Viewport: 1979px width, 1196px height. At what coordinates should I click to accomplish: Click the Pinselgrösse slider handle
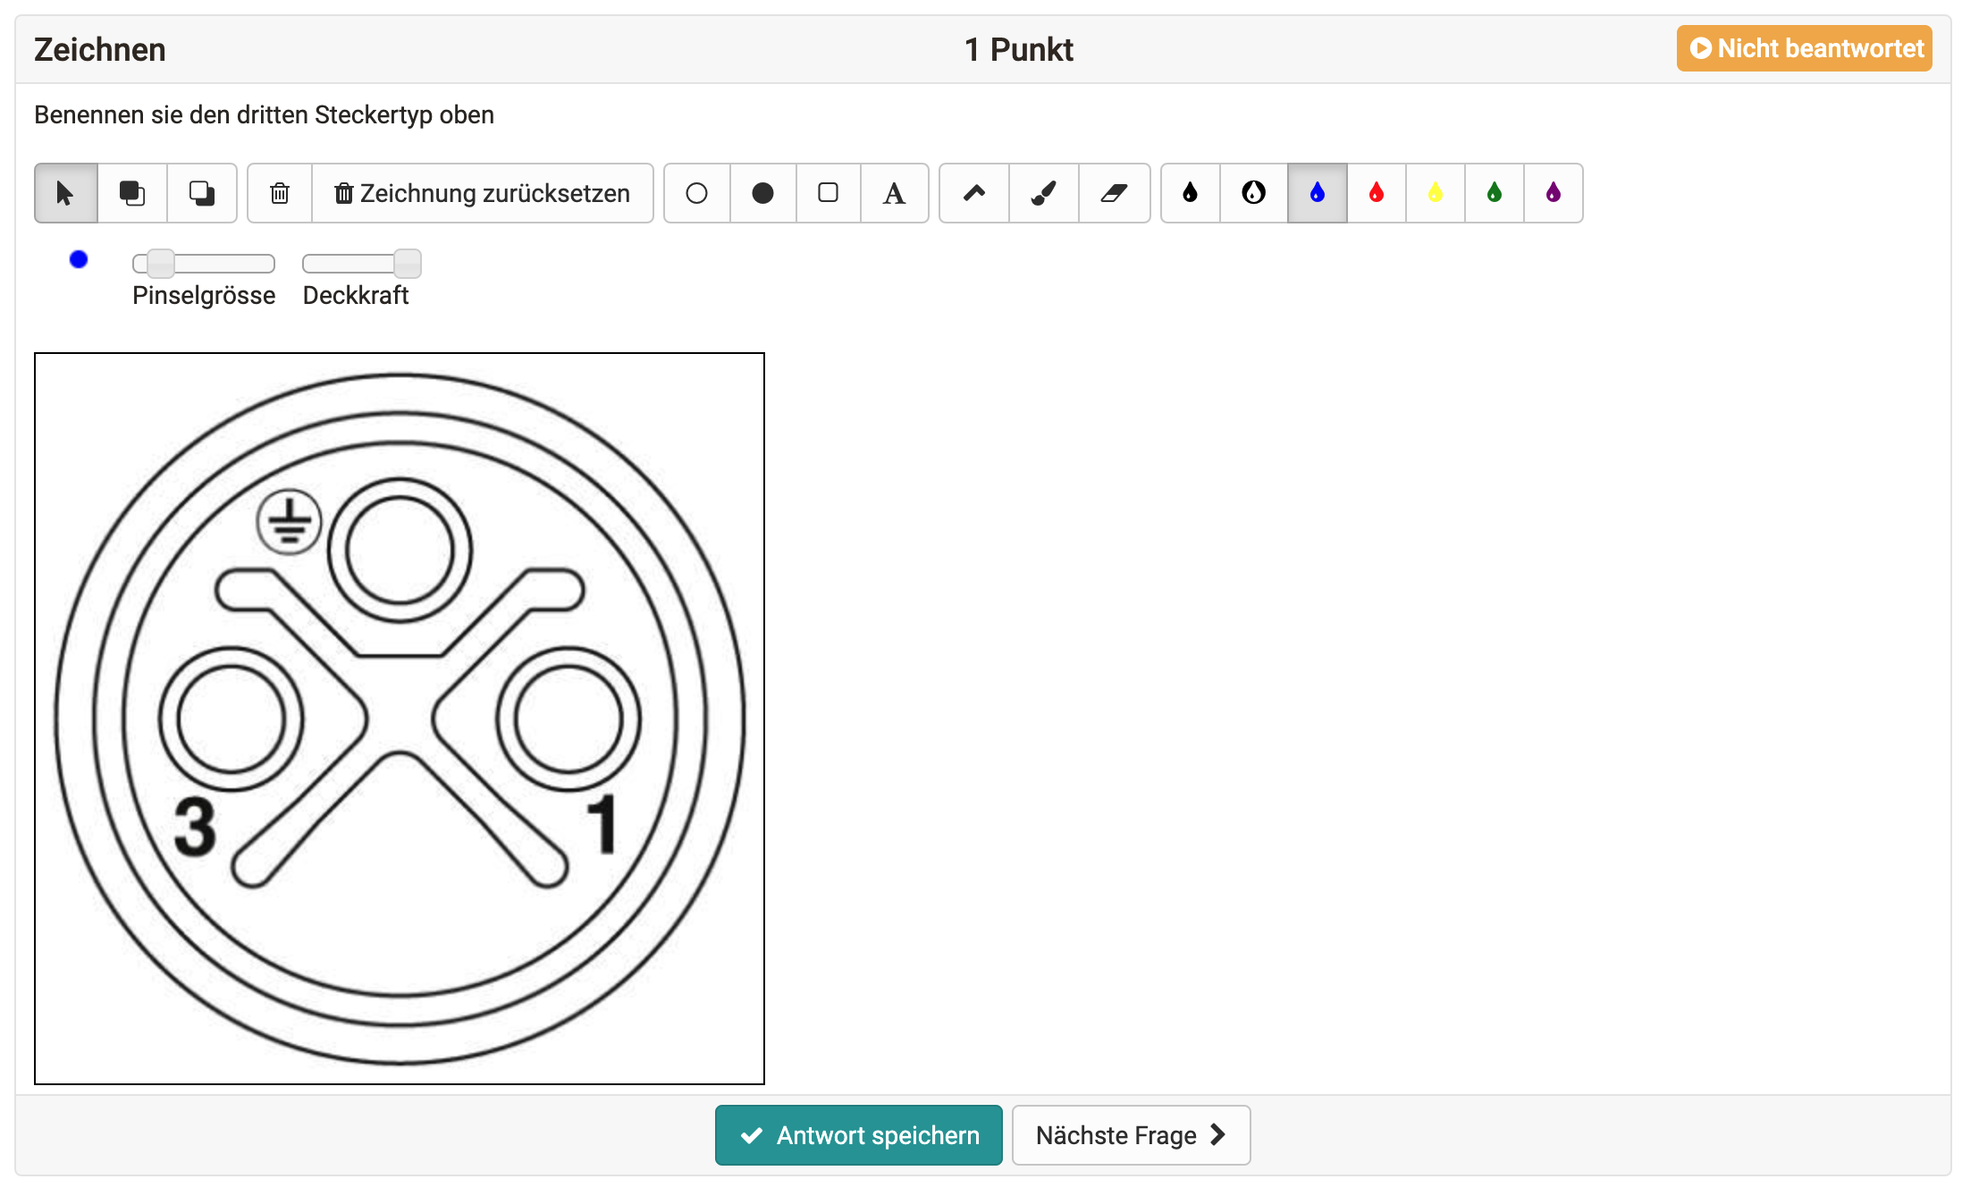click(161, 264)
